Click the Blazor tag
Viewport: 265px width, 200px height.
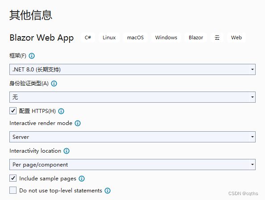[x=196, y=37]
